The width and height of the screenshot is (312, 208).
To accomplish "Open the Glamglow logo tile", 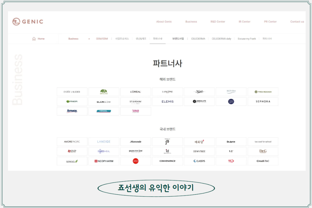I will point(104,102).
